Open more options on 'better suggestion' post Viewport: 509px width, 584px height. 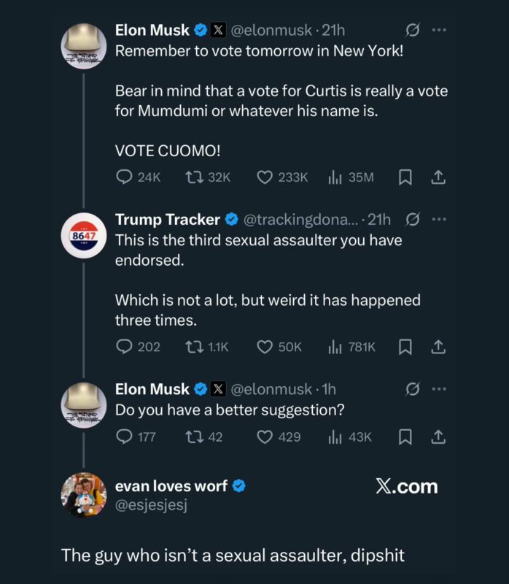(438, 389)
